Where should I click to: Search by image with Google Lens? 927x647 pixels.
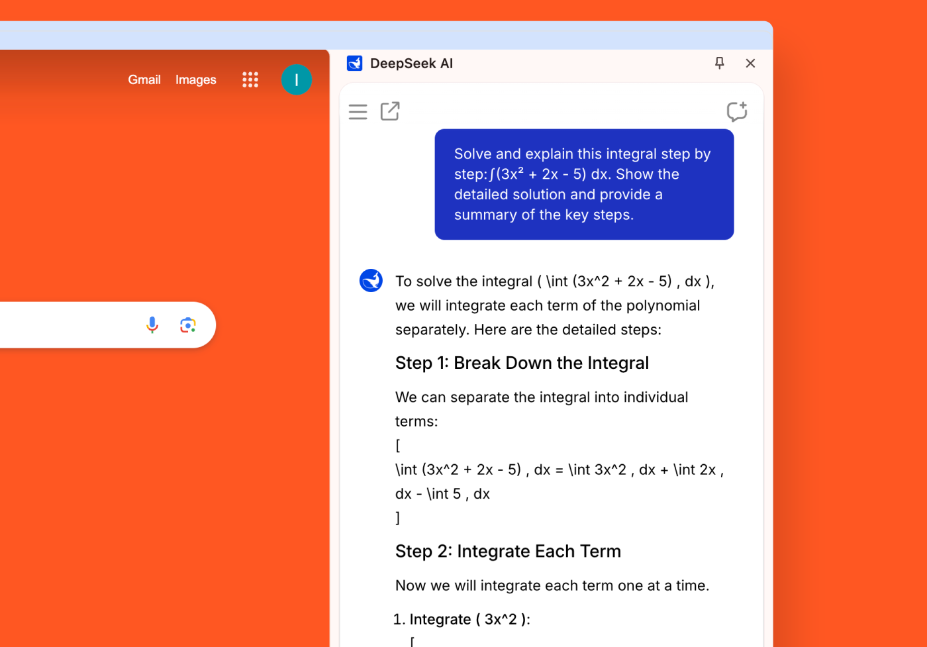tap(188, 325)
